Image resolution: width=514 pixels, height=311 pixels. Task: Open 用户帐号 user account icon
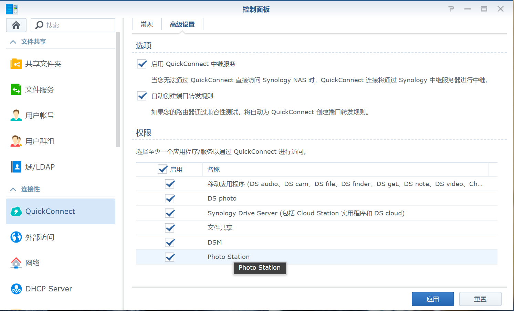coord(16,115)
